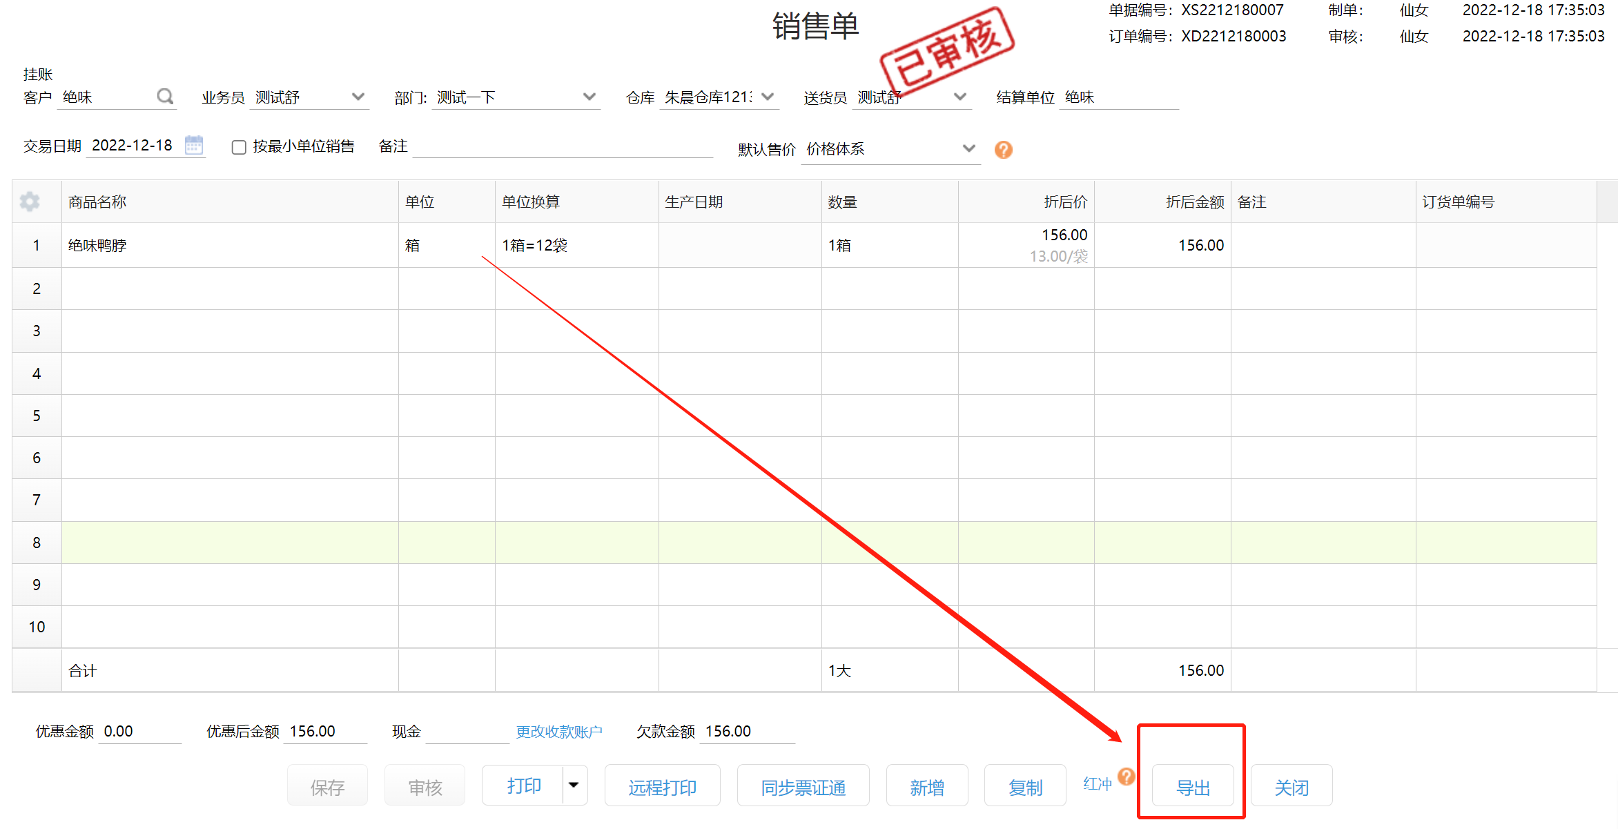Click the customer search magnifier icon

(165, 96)
